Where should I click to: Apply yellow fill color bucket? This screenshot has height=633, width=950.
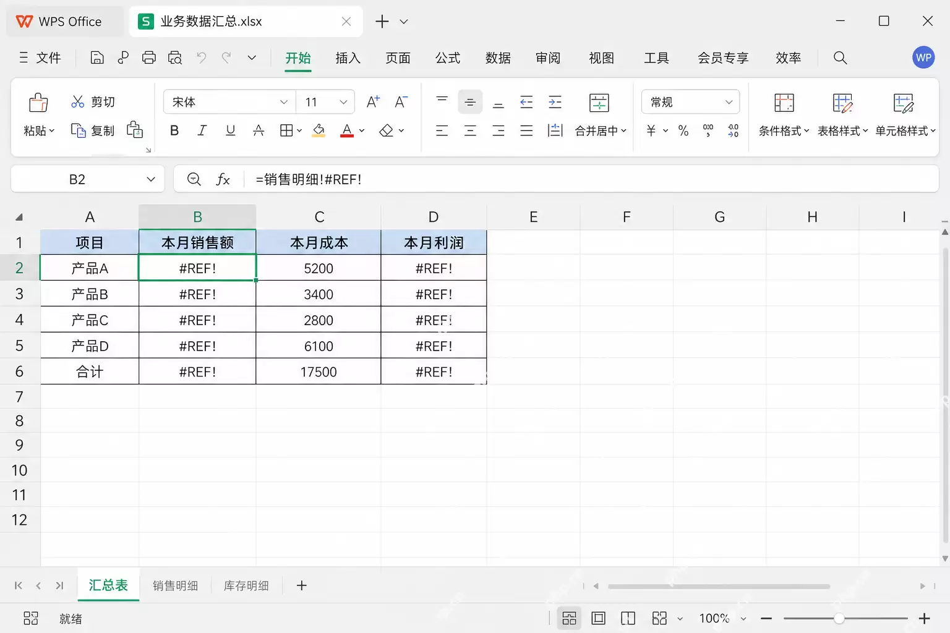(319, 130)
